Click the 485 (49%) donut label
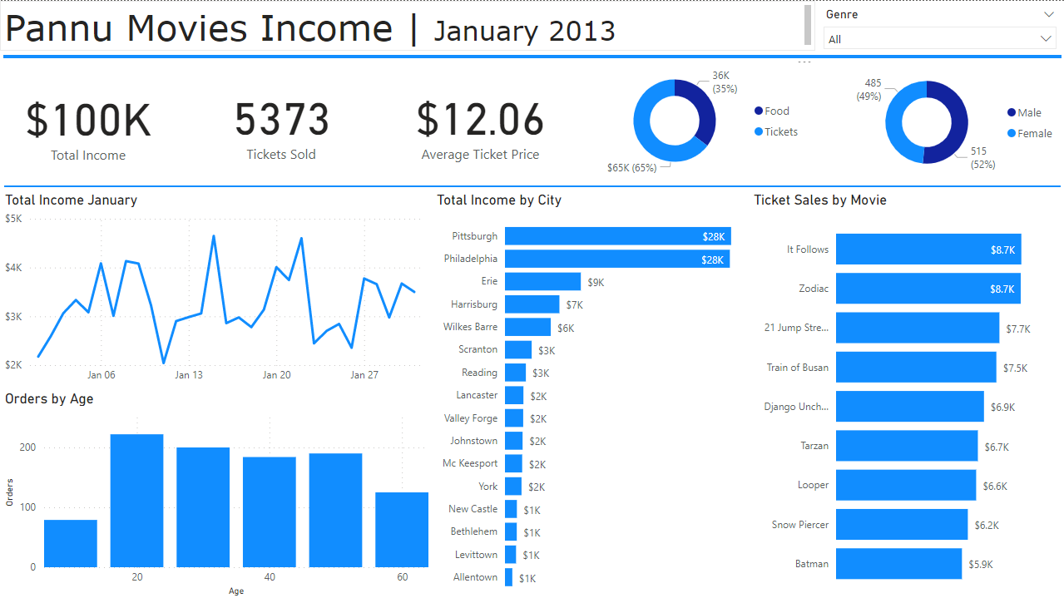Viewport: 1064px width, 598px height. tap(869, 90)
